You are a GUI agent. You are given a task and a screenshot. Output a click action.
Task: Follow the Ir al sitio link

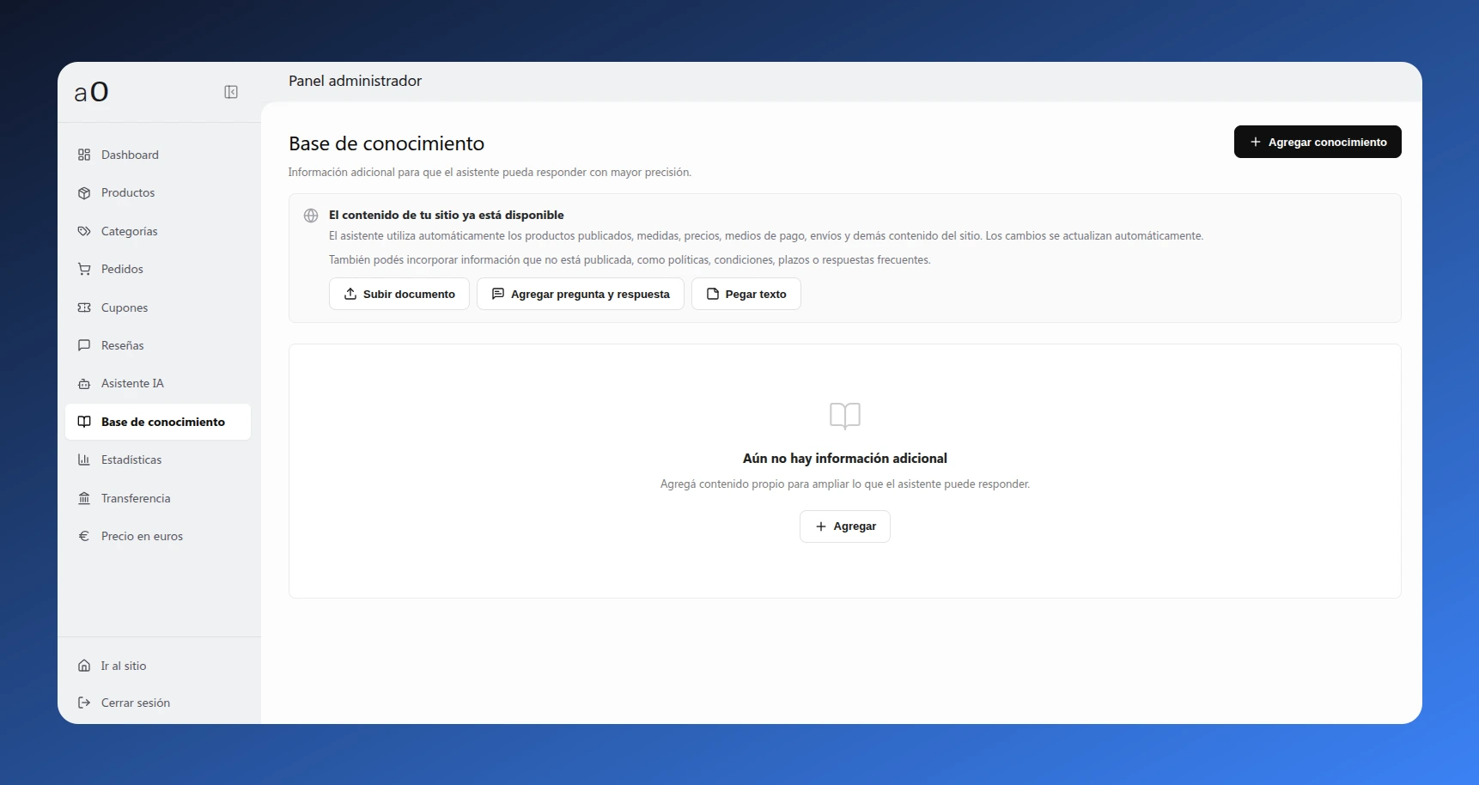tap(158, 666)
